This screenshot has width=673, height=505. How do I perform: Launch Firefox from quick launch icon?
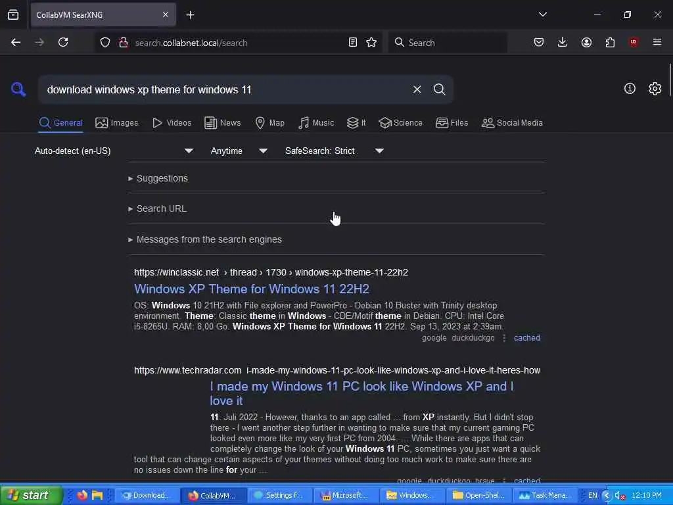pos(81,495)
